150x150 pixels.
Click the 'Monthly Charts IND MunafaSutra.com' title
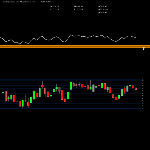click(x=19, y=2)
